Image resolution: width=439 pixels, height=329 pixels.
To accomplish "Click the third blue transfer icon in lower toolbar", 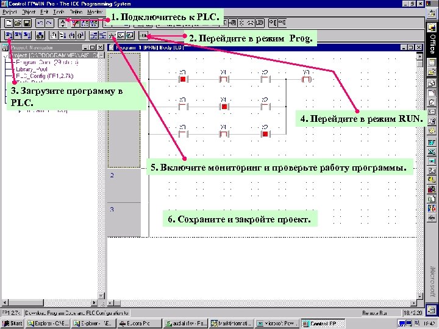I will pyautogui.click(x=27, y=35).
